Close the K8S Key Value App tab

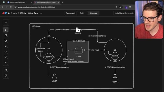(58, 2)
